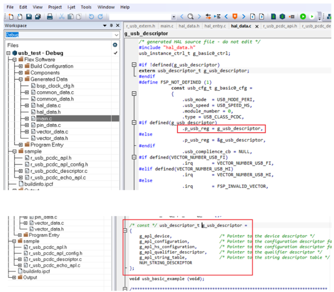
Task: Click the Make build icon
Action: pos(282,16)
